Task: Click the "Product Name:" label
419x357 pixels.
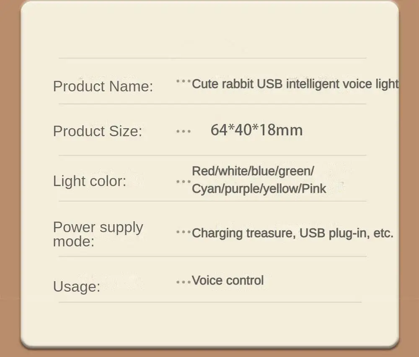Action: pyautogui.click(x=103, y=86)
